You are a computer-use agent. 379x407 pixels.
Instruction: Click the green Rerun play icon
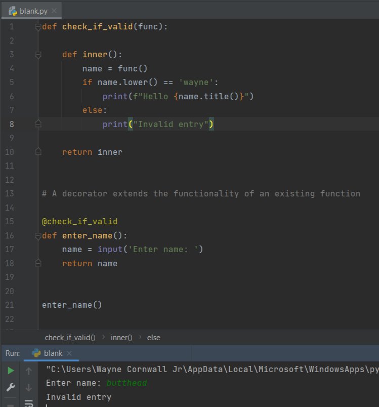11,371
